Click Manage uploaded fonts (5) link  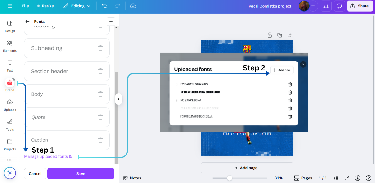tap(49, 156)
